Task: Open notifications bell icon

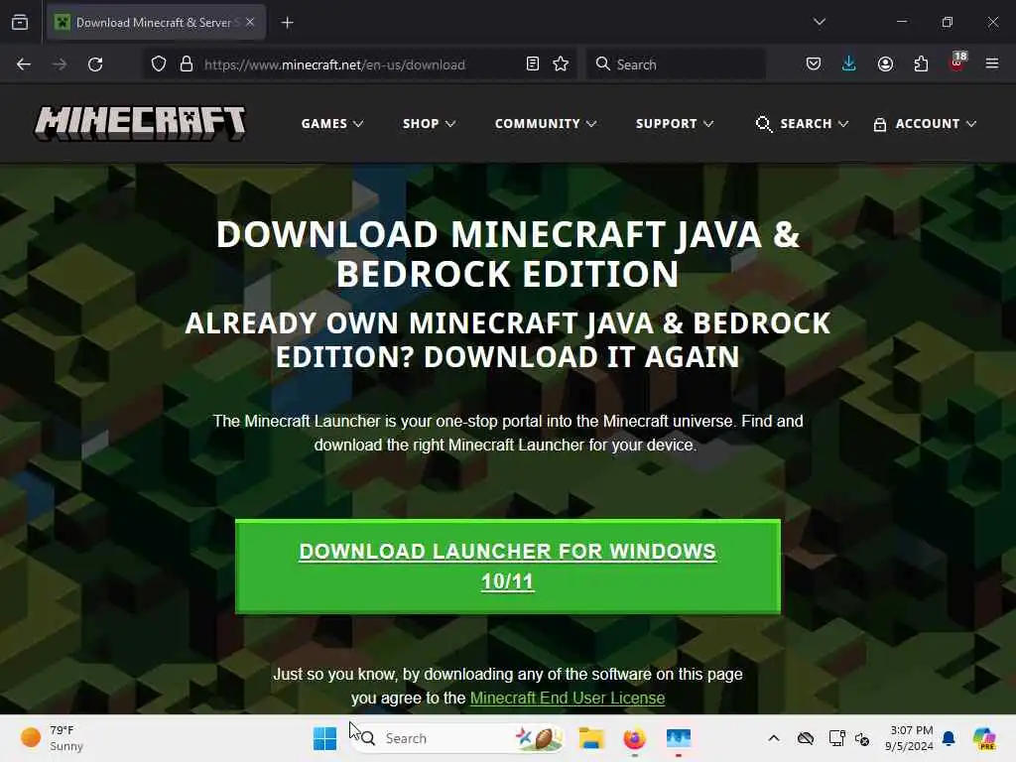Action: tap(950, 738)
